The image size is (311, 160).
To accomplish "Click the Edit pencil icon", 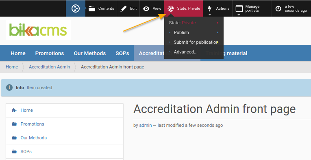I will pos(123,9).
